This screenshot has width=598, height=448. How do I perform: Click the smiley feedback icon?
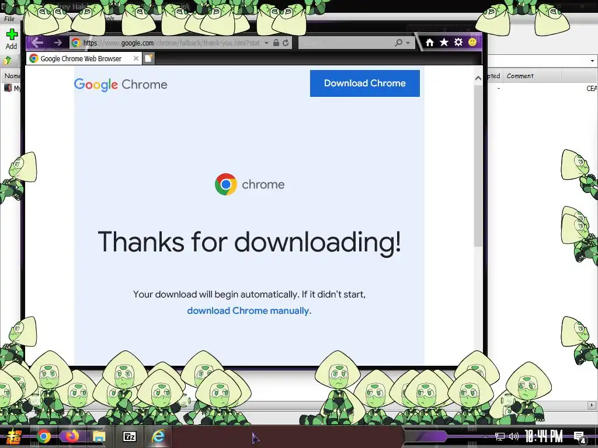[472, 42]
